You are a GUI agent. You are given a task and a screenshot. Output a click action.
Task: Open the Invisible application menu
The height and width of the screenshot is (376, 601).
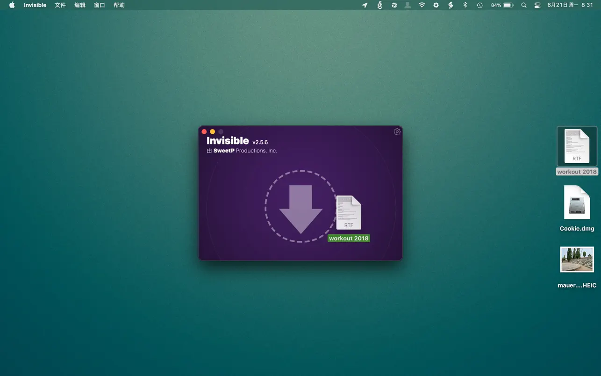(x=35, y=5)
